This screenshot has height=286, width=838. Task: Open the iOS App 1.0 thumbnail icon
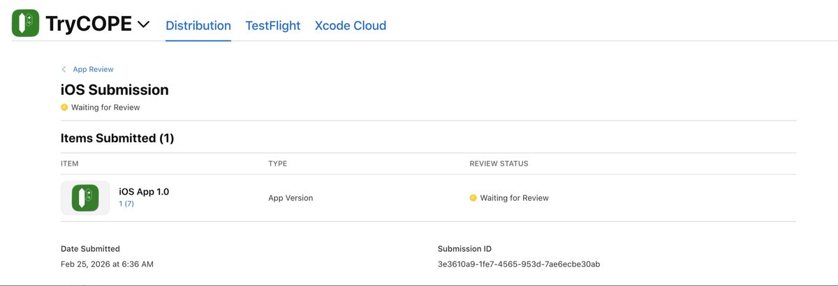pyautogui.click(x=85, y=198)
